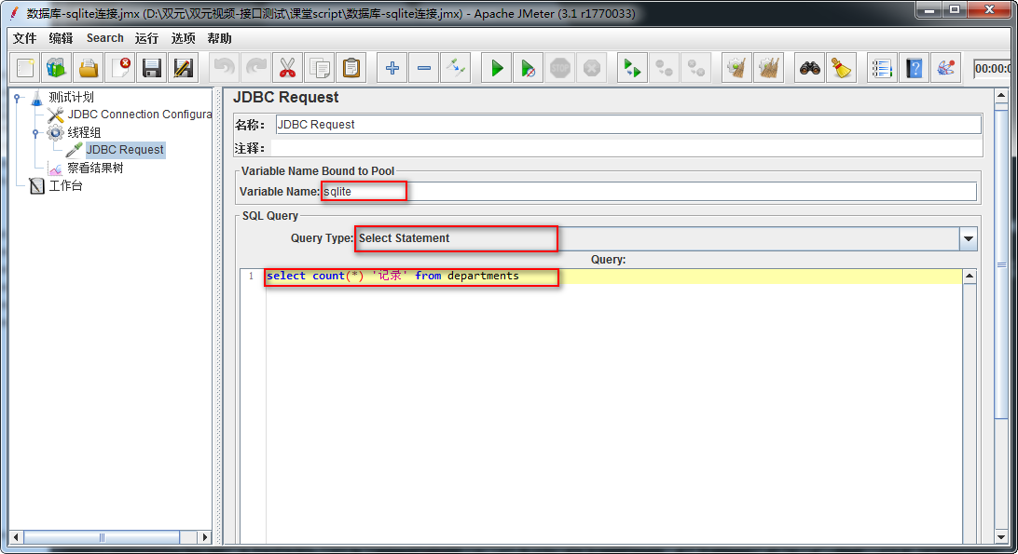Viewport: 1018px width, 554px height.
Task: Click the Open file folder icon
Action: 89,68
